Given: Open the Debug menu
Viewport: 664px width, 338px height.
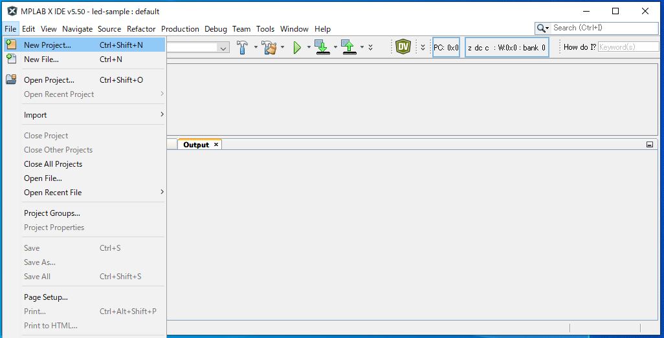Looking at the screenshot, I should coord(216,29).
